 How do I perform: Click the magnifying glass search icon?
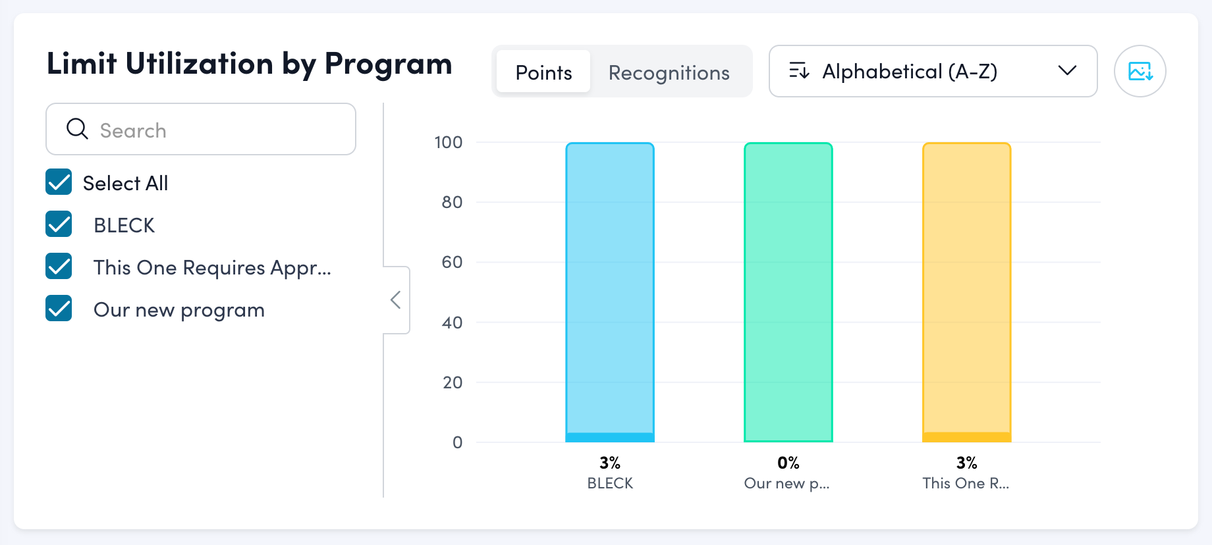pyautogui.click(x=77, y=129)
